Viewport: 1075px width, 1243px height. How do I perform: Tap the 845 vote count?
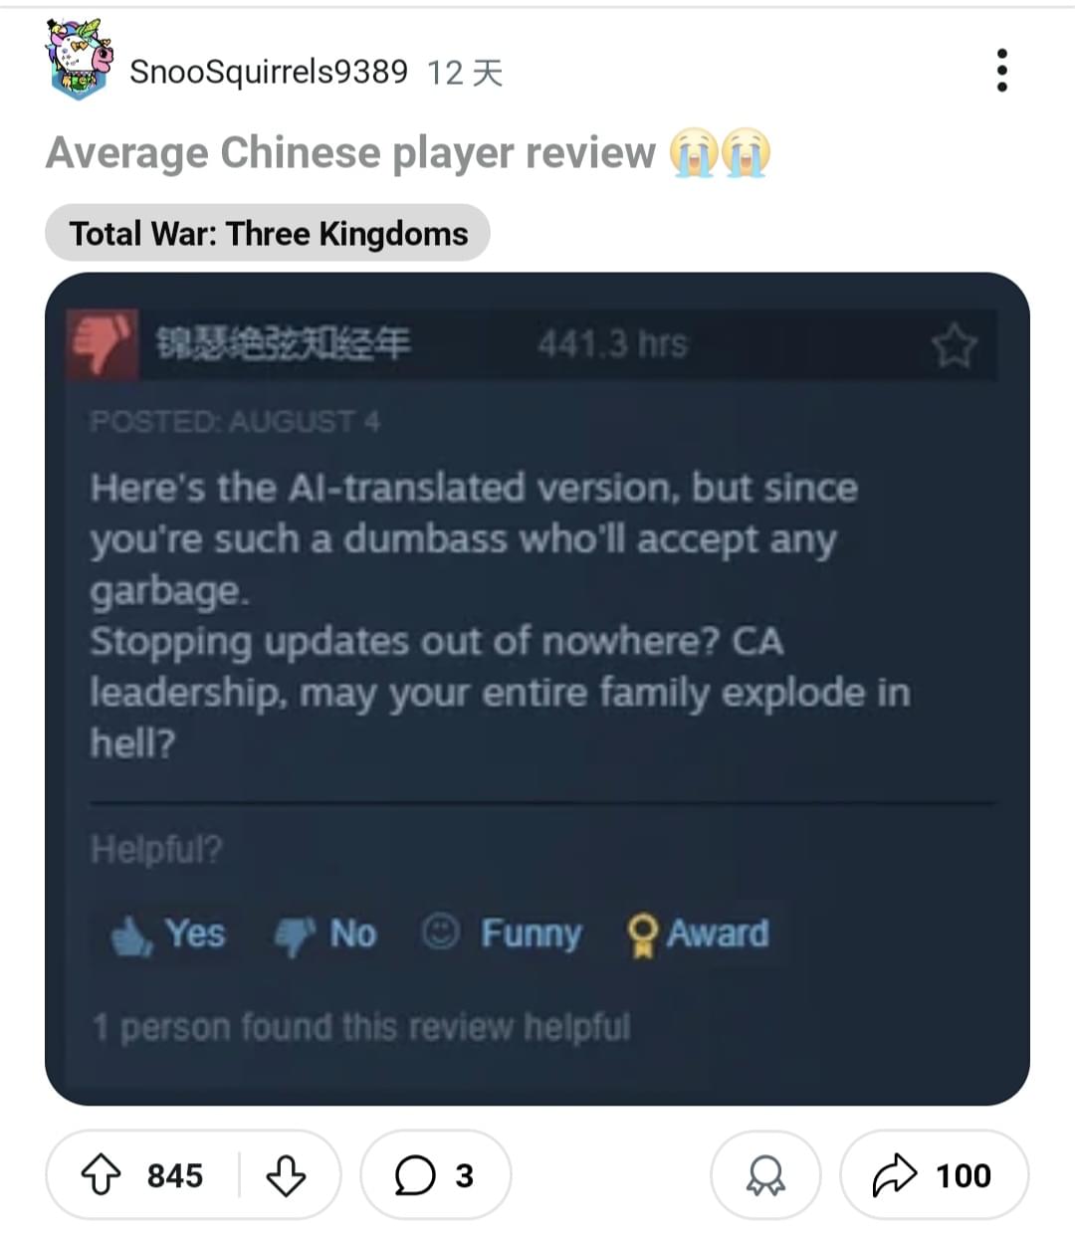coord(175,1175)
